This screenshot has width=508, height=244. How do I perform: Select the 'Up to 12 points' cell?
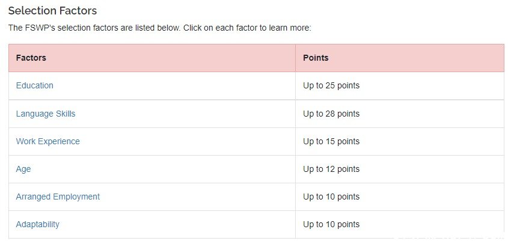click(400, 169)
